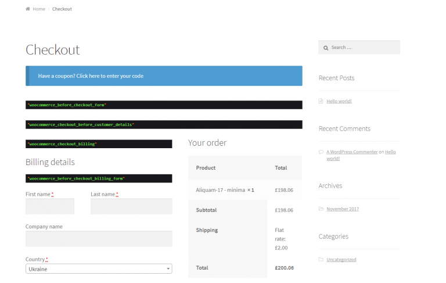
Task: Open the Home breadcrumb link
Action: (x=39, y=9)
